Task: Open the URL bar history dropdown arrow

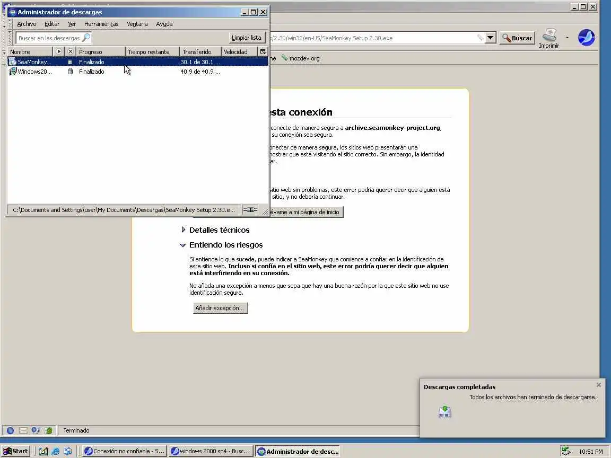Action: [x=491, y=38]
